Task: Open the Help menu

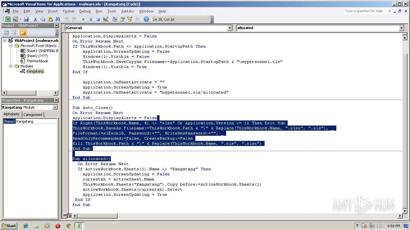Action: pos(162,11)
